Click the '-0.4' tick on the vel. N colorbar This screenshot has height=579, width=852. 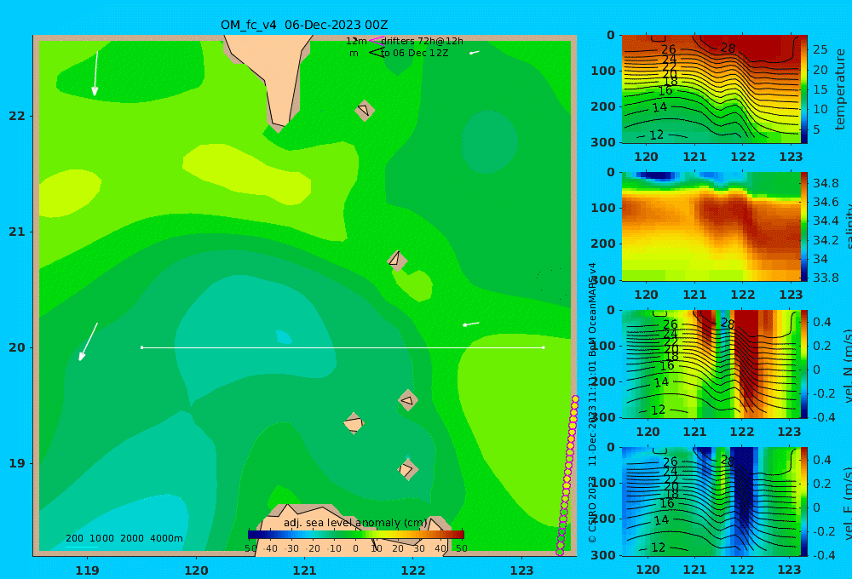click(823, 417)
